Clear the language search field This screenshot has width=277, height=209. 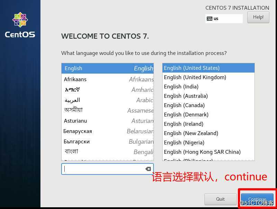pos(148,169)
